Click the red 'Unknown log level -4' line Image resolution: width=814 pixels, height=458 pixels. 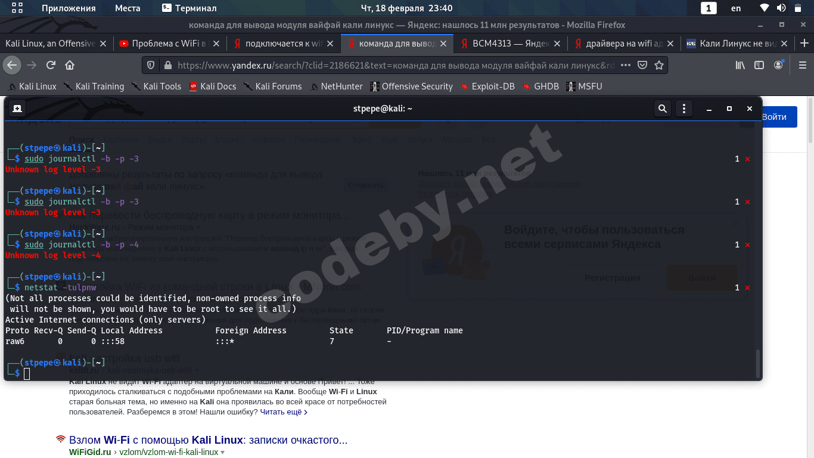(x=53, y=255)
